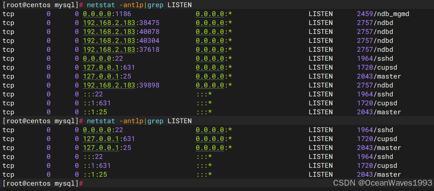
Task: Click 2757/ndbd in the port 40078 row
Action: pos(375,32)
